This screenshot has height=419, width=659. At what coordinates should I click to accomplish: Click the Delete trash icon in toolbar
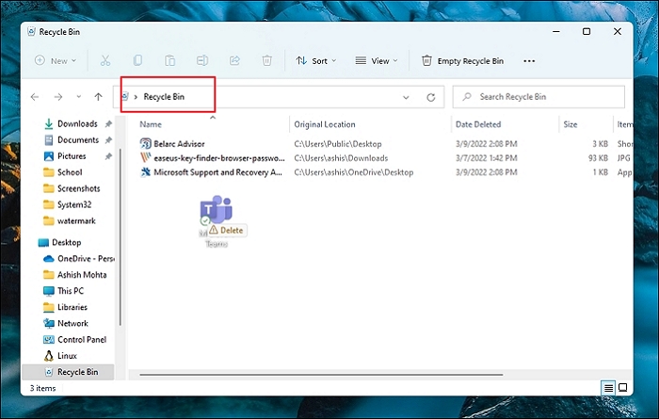click(266, 60)
